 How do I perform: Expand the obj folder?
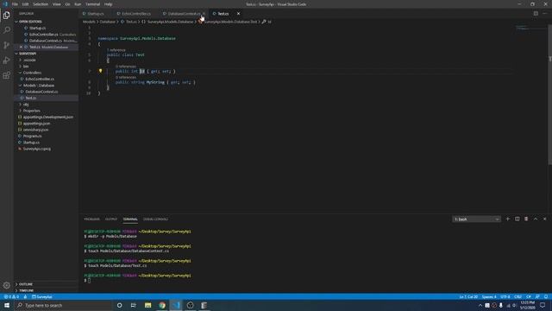point(26,105)
